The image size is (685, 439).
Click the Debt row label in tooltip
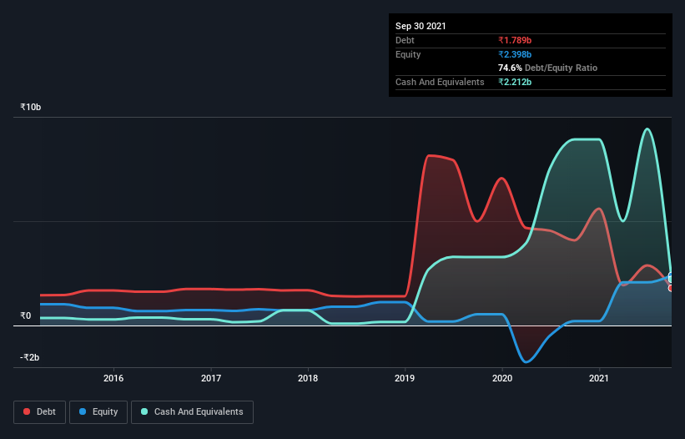point(405,40)
